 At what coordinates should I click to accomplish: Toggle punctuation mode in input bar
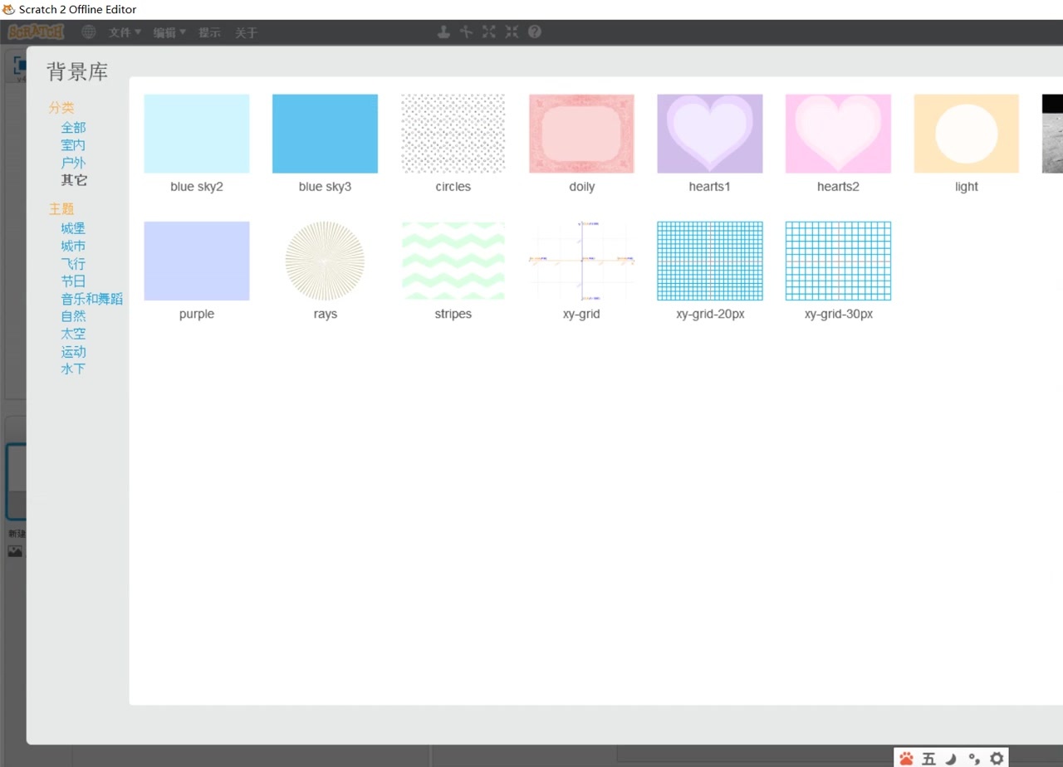click(974, 758)
